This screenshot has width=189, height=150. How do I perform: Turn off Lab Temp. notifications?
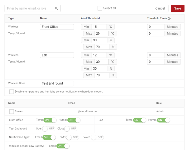(140, 120)
